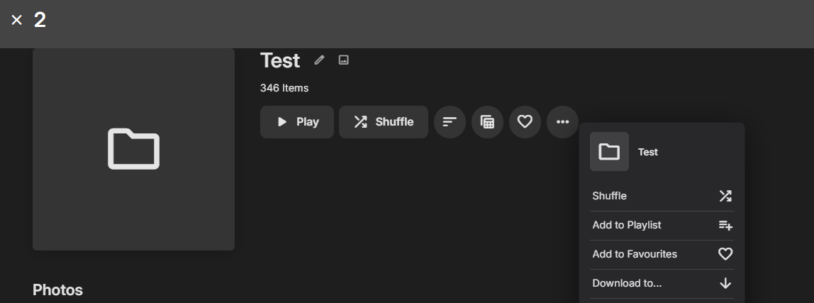Open the sort options icon

(450, 122)
